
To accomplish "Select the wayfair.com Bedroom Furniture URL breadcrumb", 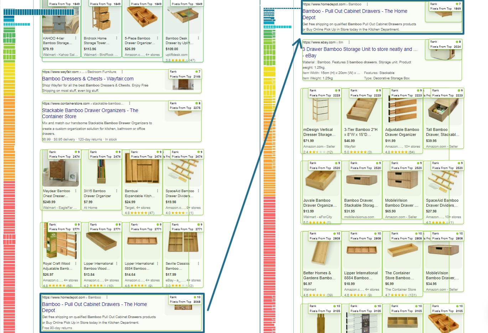I will (x=79, y=72).
